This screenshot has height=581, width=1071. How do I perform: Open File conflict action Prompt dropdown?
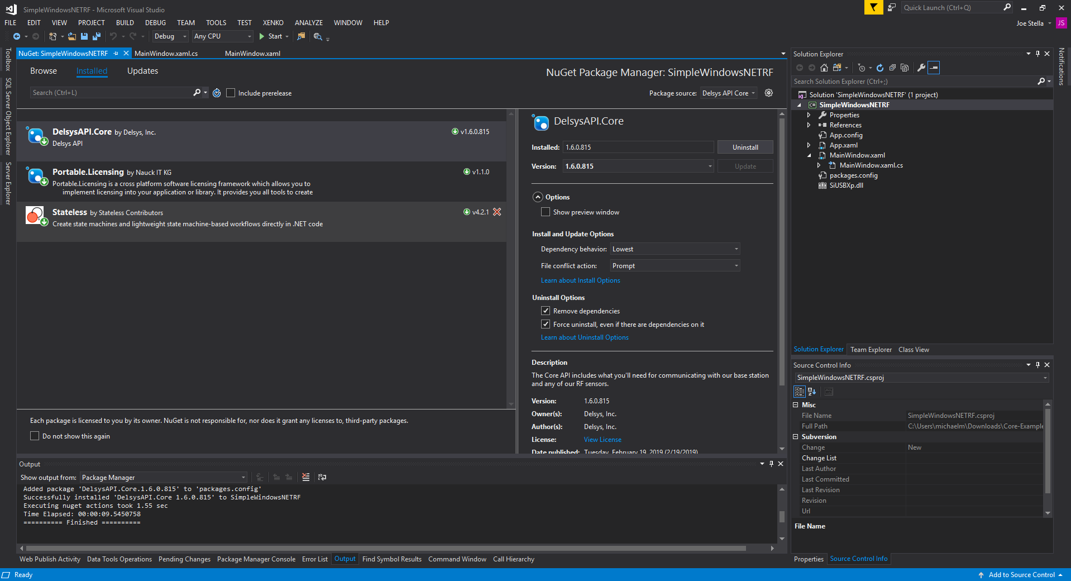[675, 265]
